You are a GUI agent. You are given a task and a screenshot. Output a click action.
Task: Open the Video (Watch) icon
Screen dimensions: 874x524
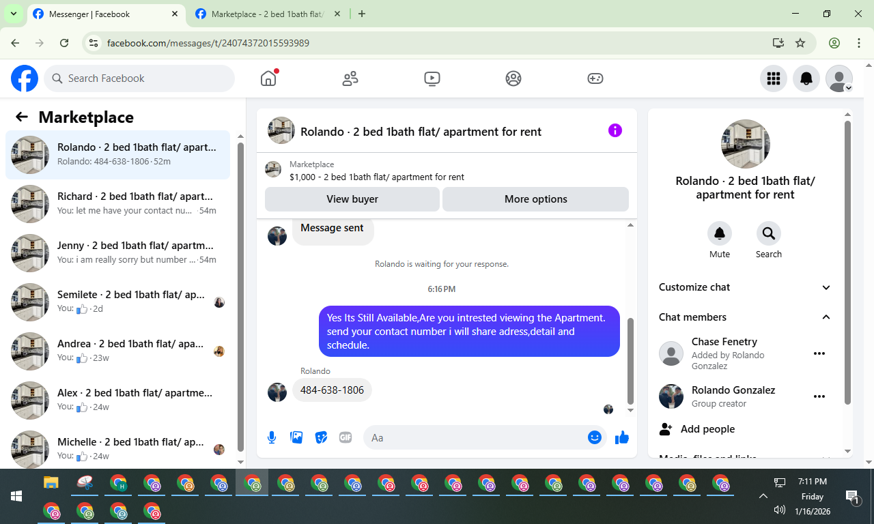(432, 78)
